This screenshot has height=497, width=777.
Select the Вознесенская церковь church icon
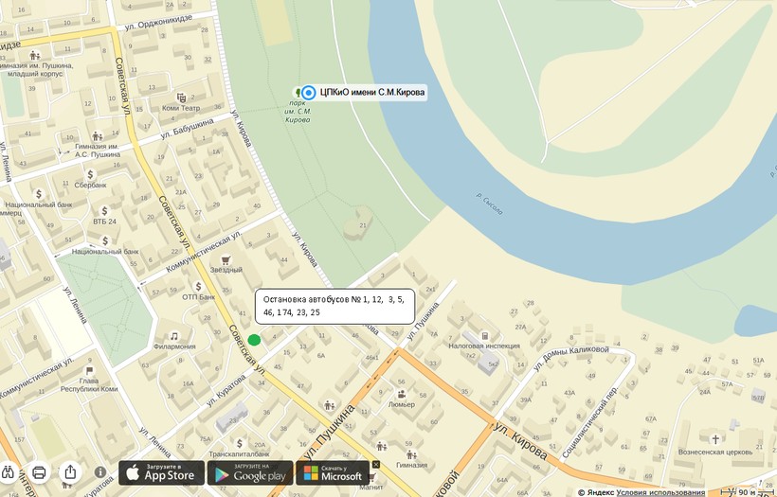715,439
